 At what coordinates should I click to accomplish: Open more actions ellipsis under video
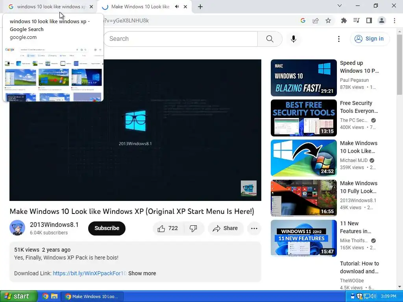click(254, 228)
